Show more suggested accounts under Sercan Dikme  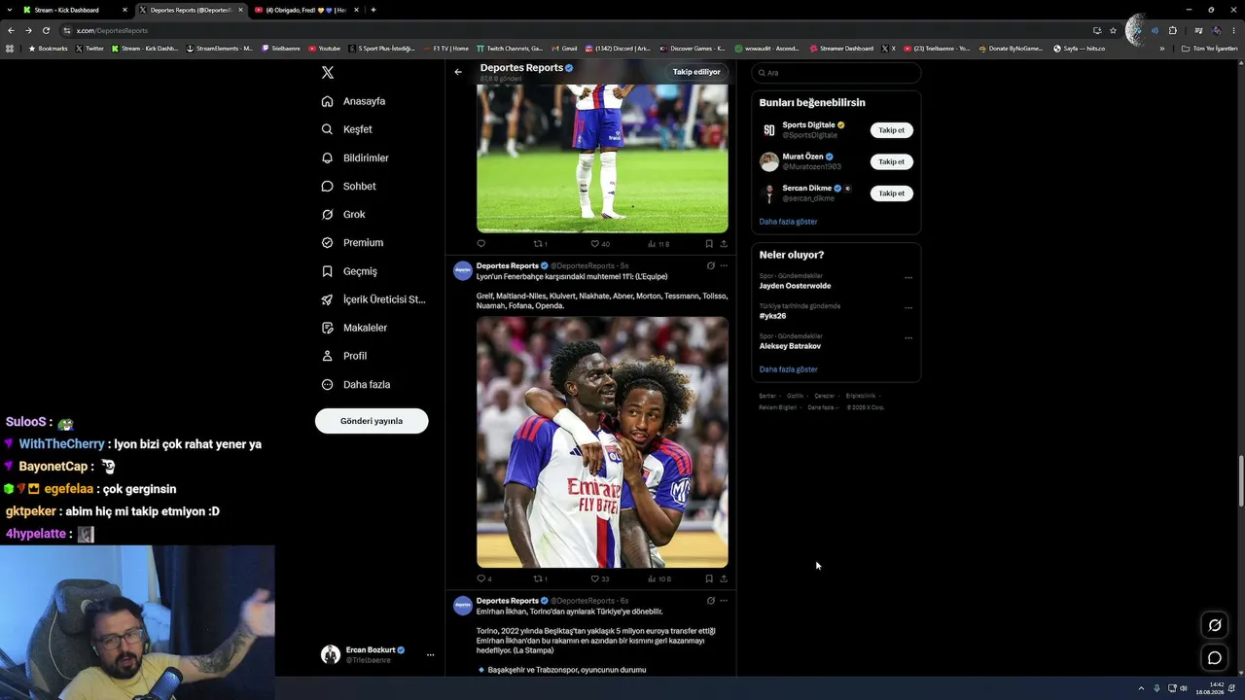[x=788, y=222]
